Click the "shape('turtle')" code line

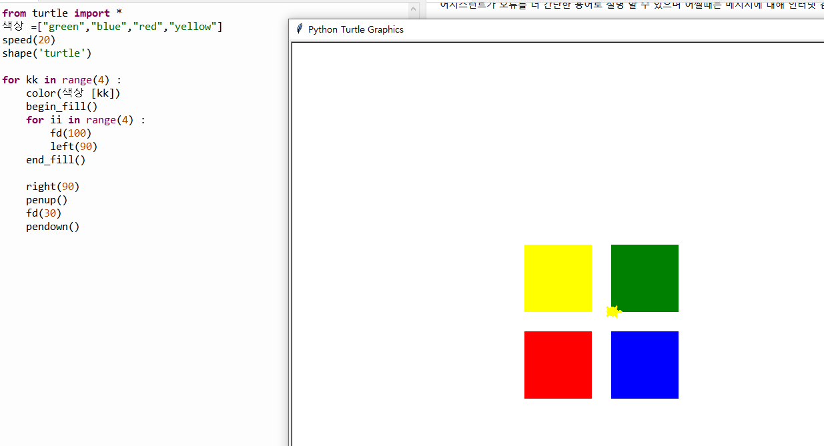(x=47, y=53)
